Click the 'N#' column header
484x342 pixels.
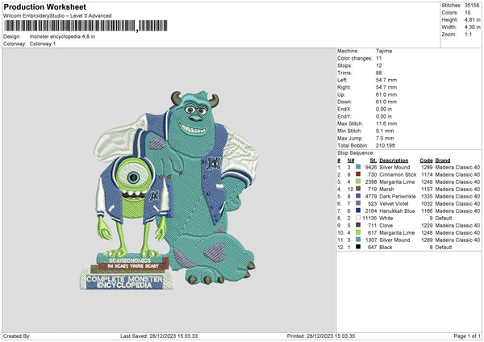point(351,161)
